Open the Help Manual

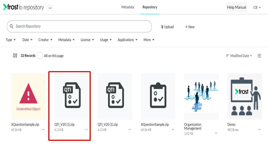[236, 7]
